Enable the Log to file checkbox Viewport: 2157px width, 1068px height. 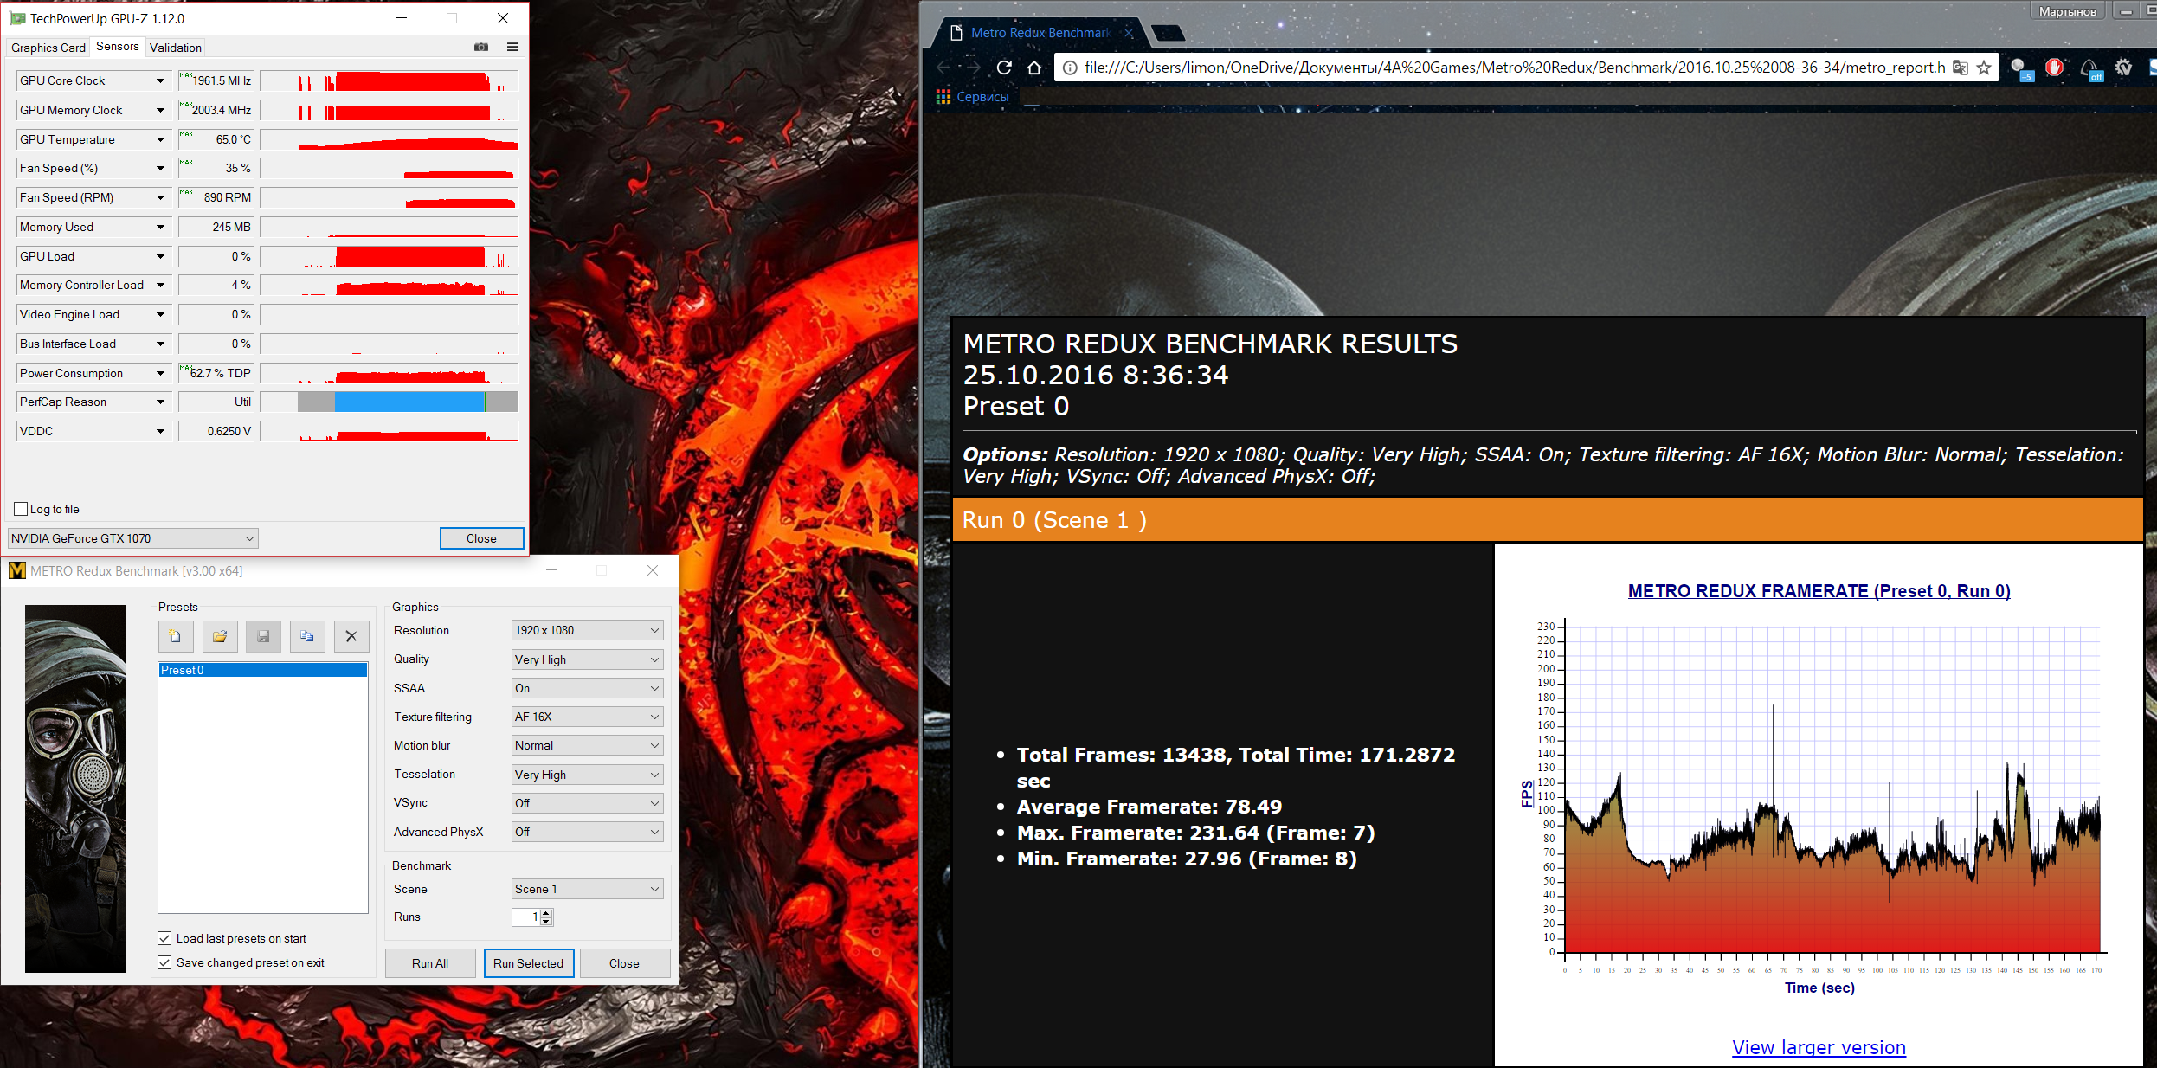tap(22, 509)
